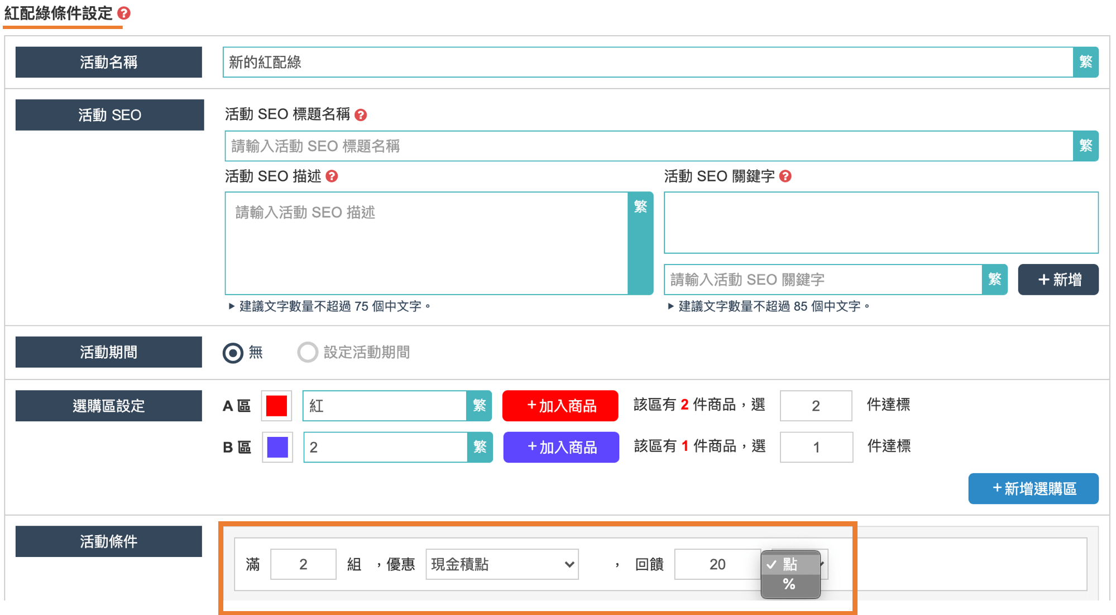Click the 新增 keyword button
Screen dimensions: 1116x615
click(1058, 280)
